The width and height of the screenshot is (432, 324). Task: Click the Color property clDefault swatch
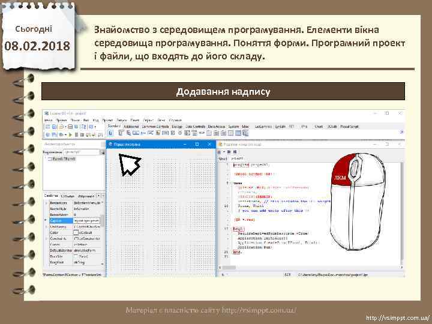(76, 233)
